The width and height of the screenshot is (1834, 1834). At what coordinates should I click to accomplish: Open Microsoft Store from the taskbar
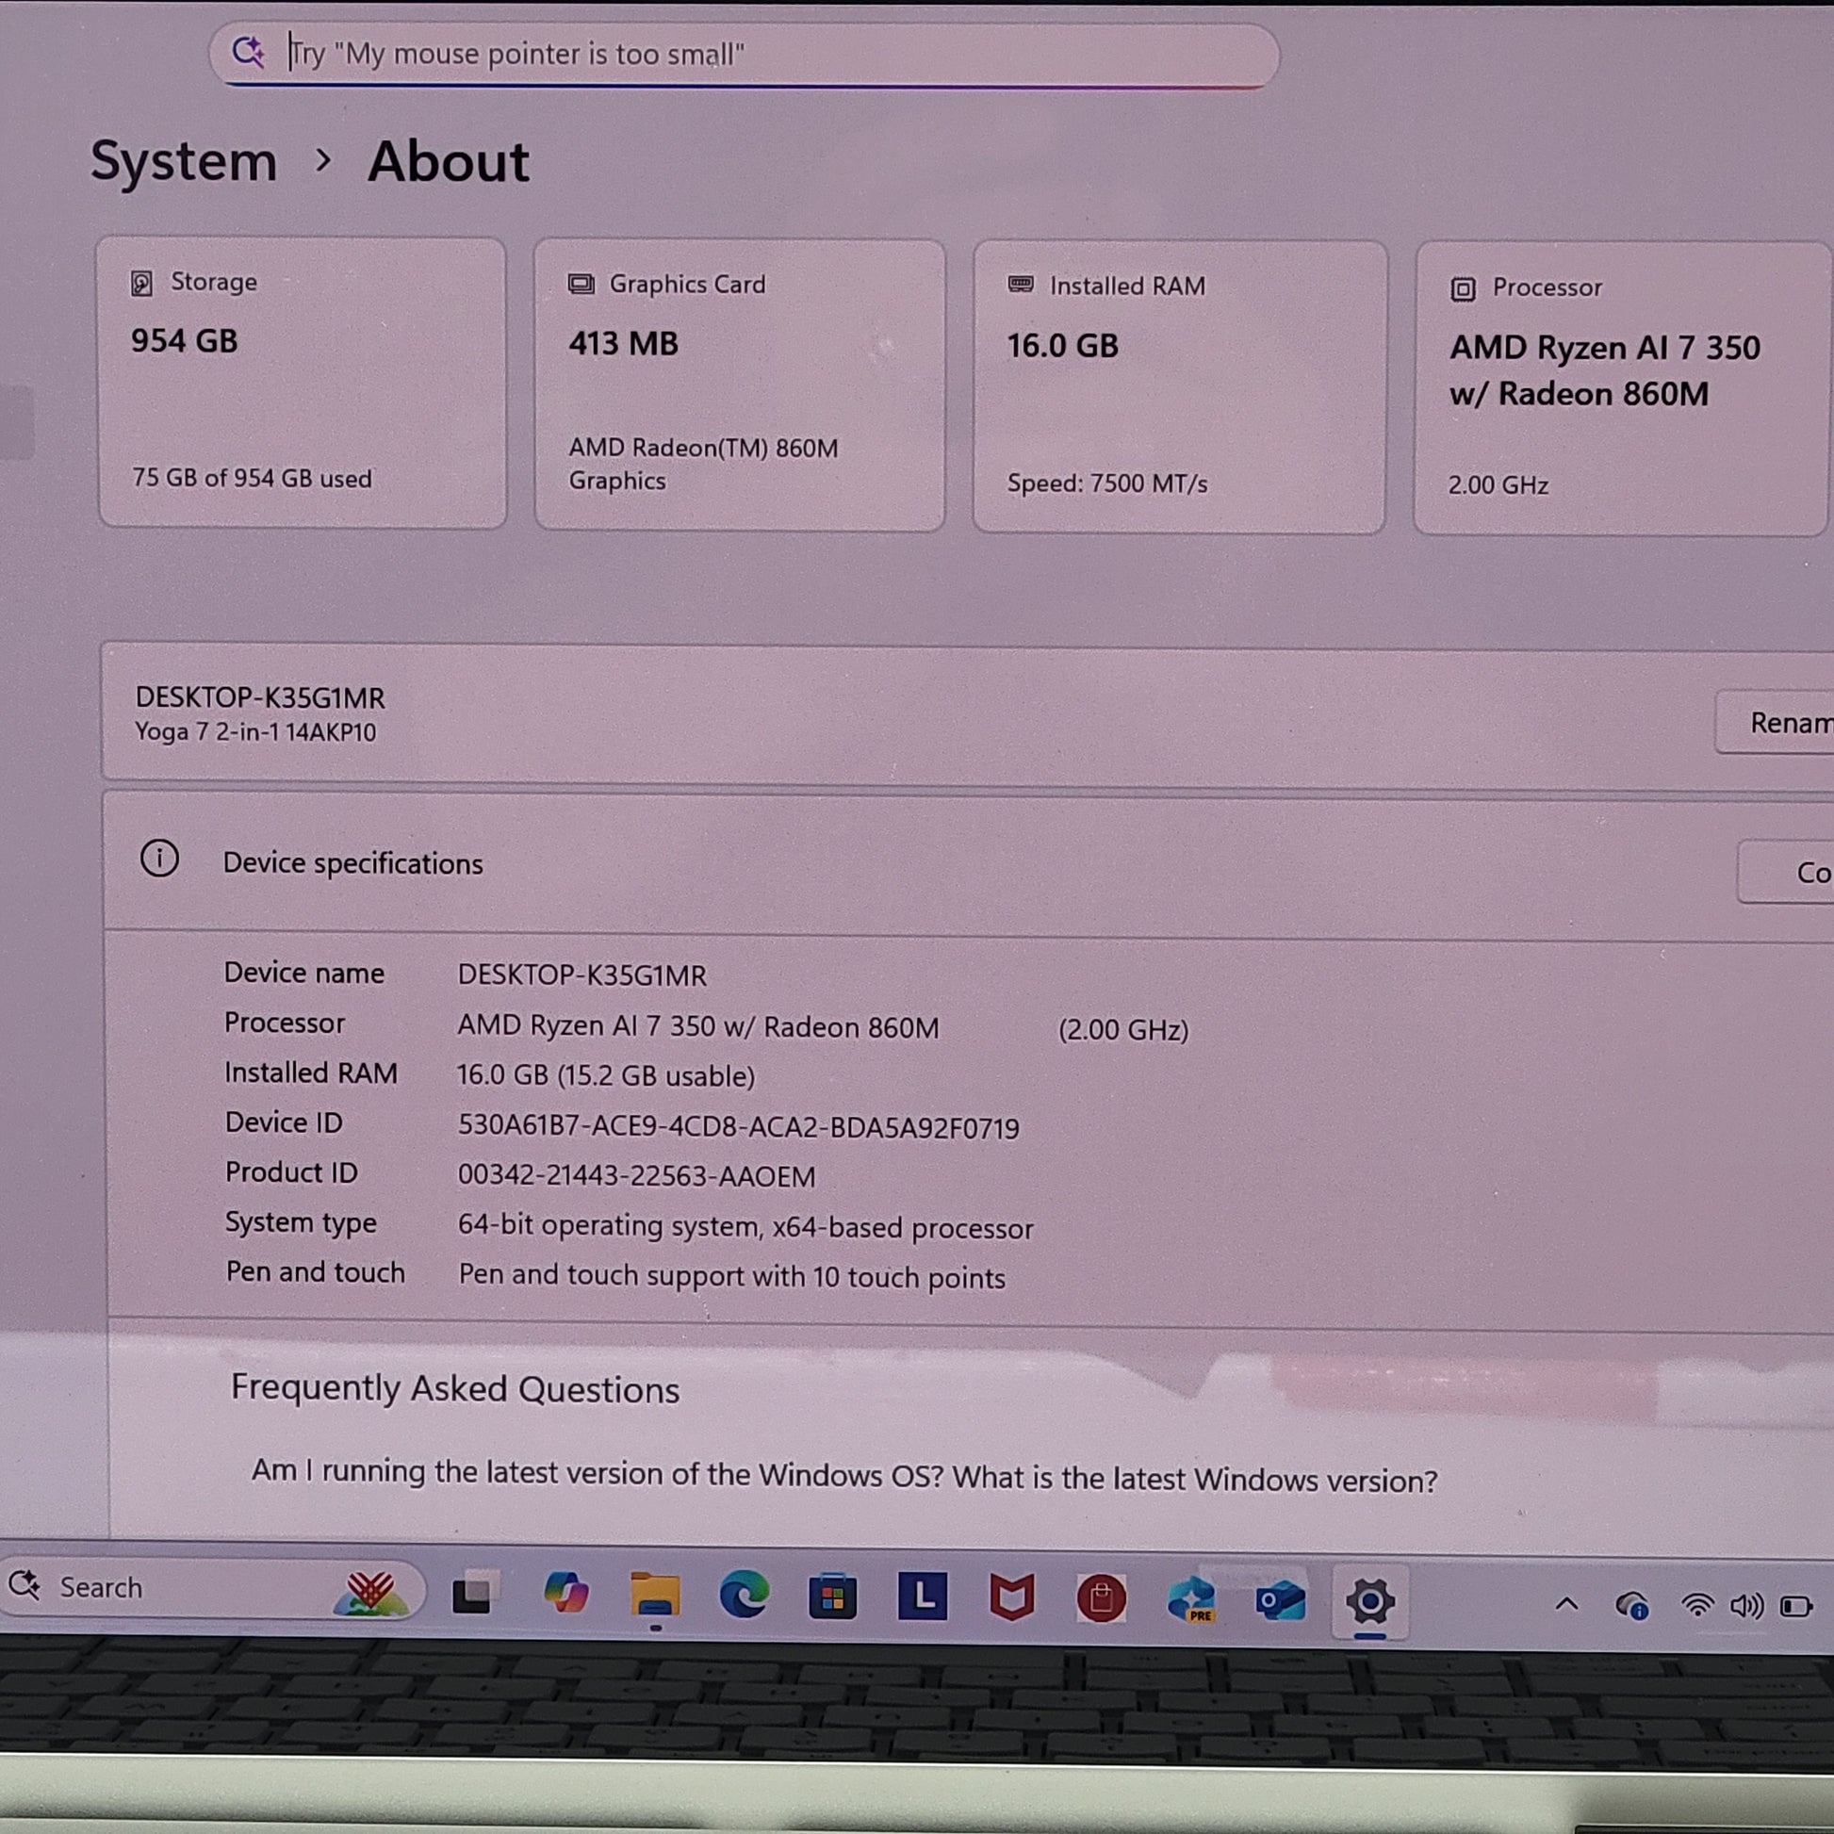coord(832,1597)
